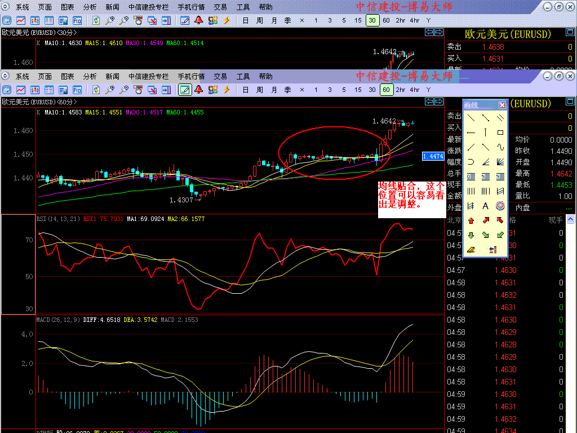Toggle the drawing pencil toolbar button in front window
The width and height of the screenshot is (577, 433).
click(185, 90)
